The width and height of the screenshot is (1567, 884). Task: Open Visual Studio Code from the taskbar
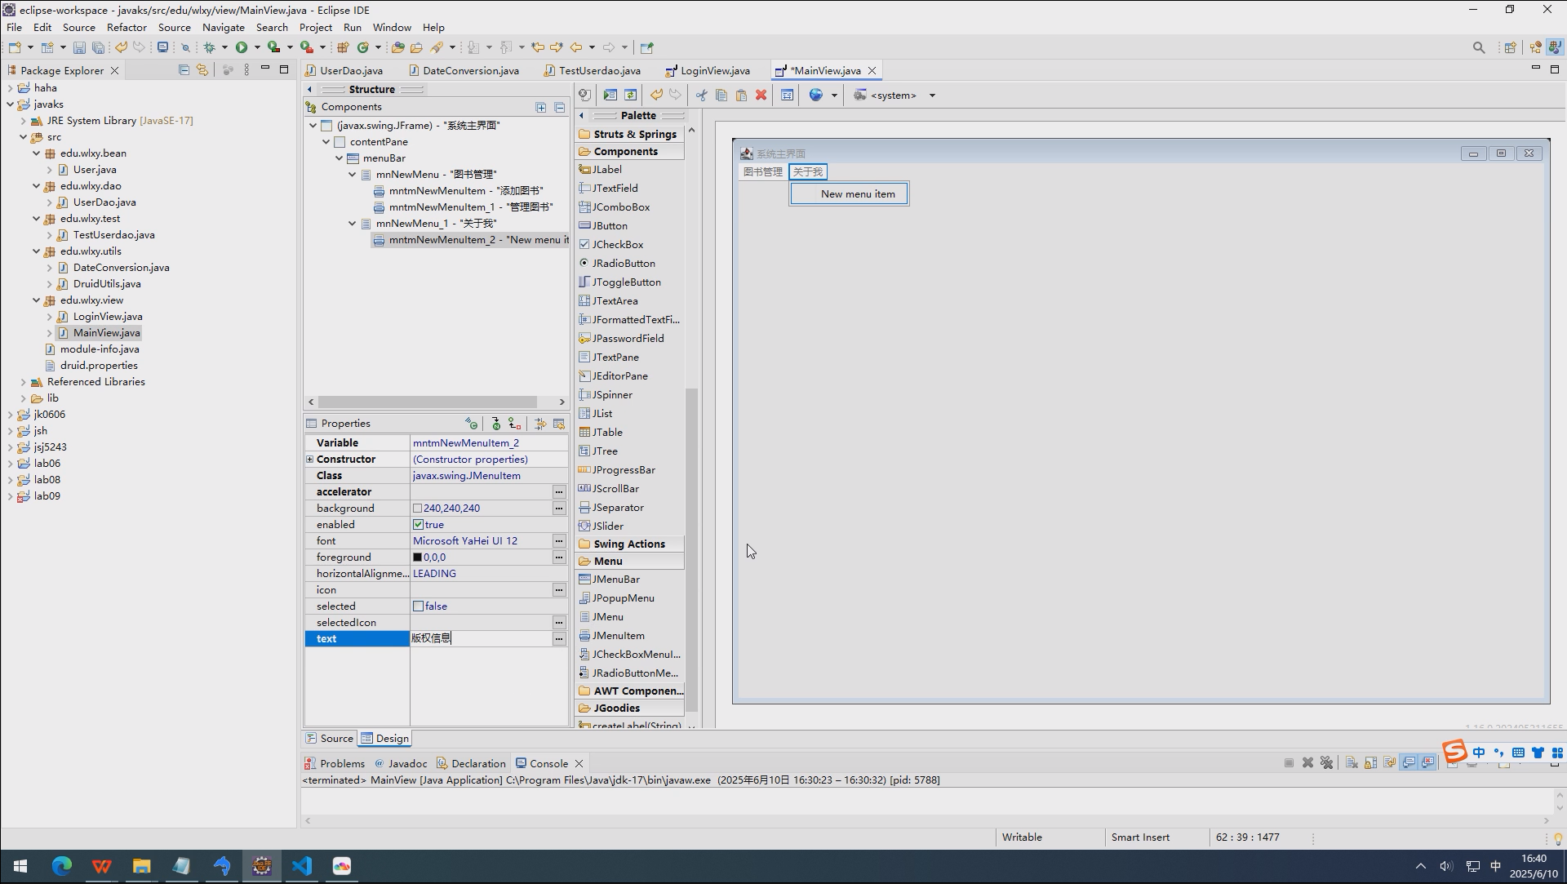click(301, 866)
